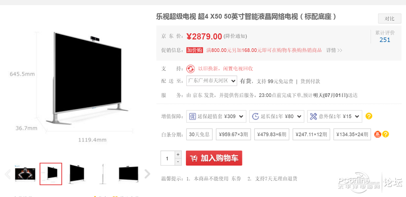Screen dimensions: 406x197
Task: Click the red 加价购 promotion tag
Action: [x=195, y=50]
